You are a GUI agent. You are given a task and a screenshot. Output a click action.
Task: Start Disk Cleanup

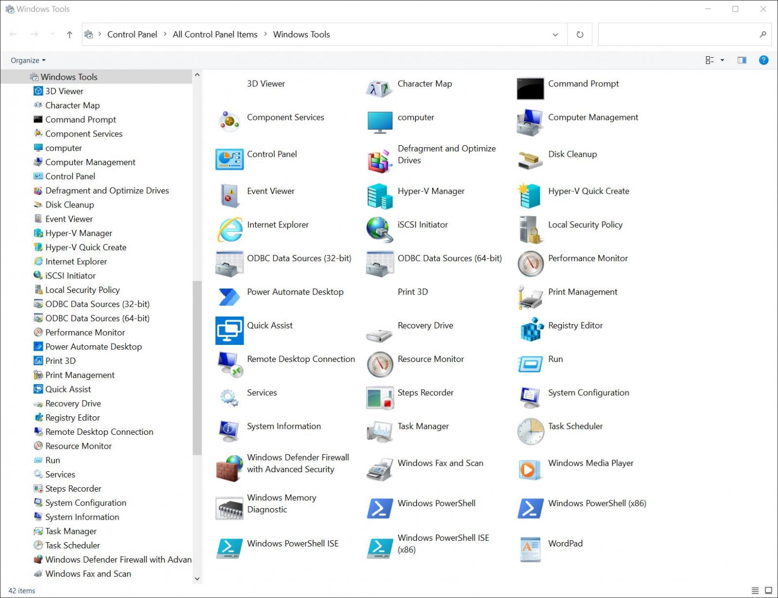(572, 154)
